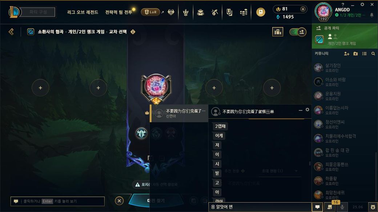Click the add friend icon

[x=346, y=54]
